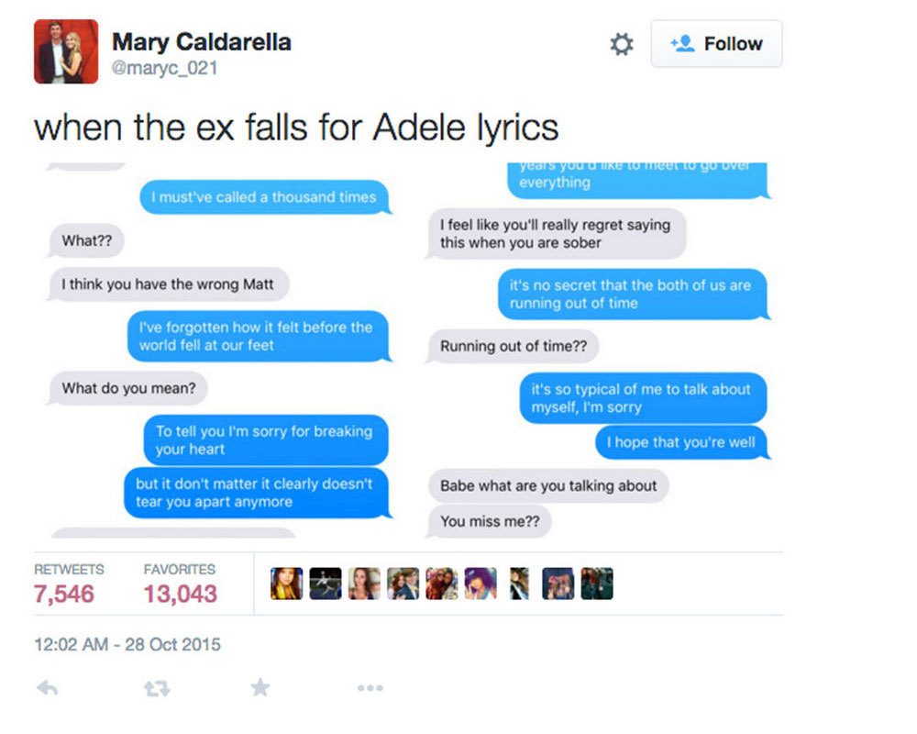Open the left text message screenshot

[220, 349]
